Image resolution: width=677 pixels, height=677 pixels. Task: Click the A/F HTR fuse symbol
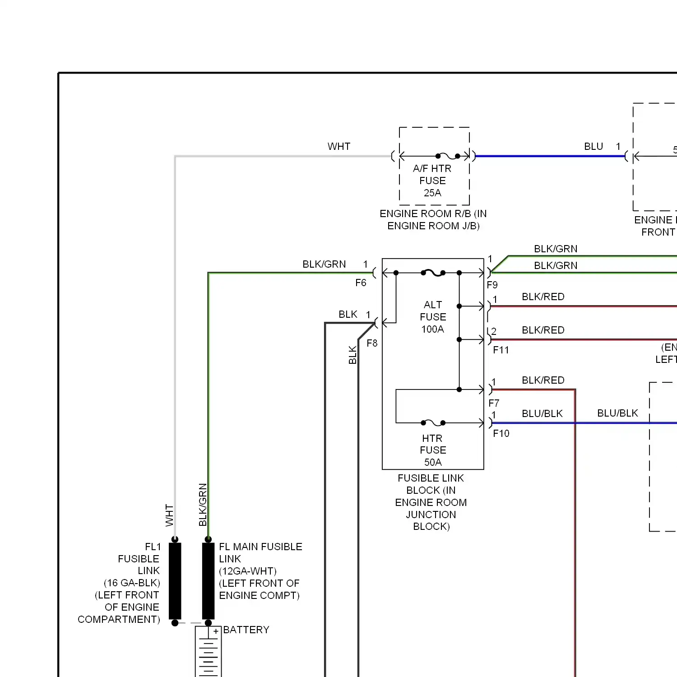tap(448, 156)
